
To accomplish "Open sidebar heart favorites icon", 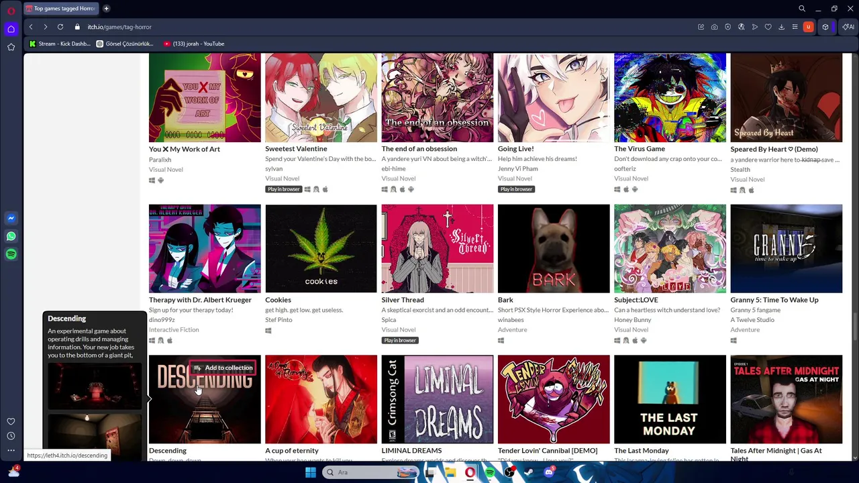I will 11,421.
